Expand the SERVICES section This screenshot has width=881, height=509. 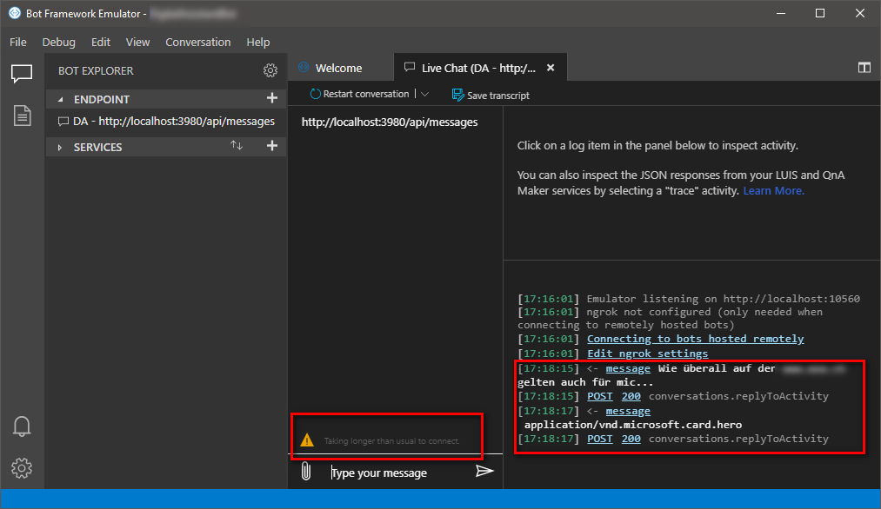click(x=59, y=147)
